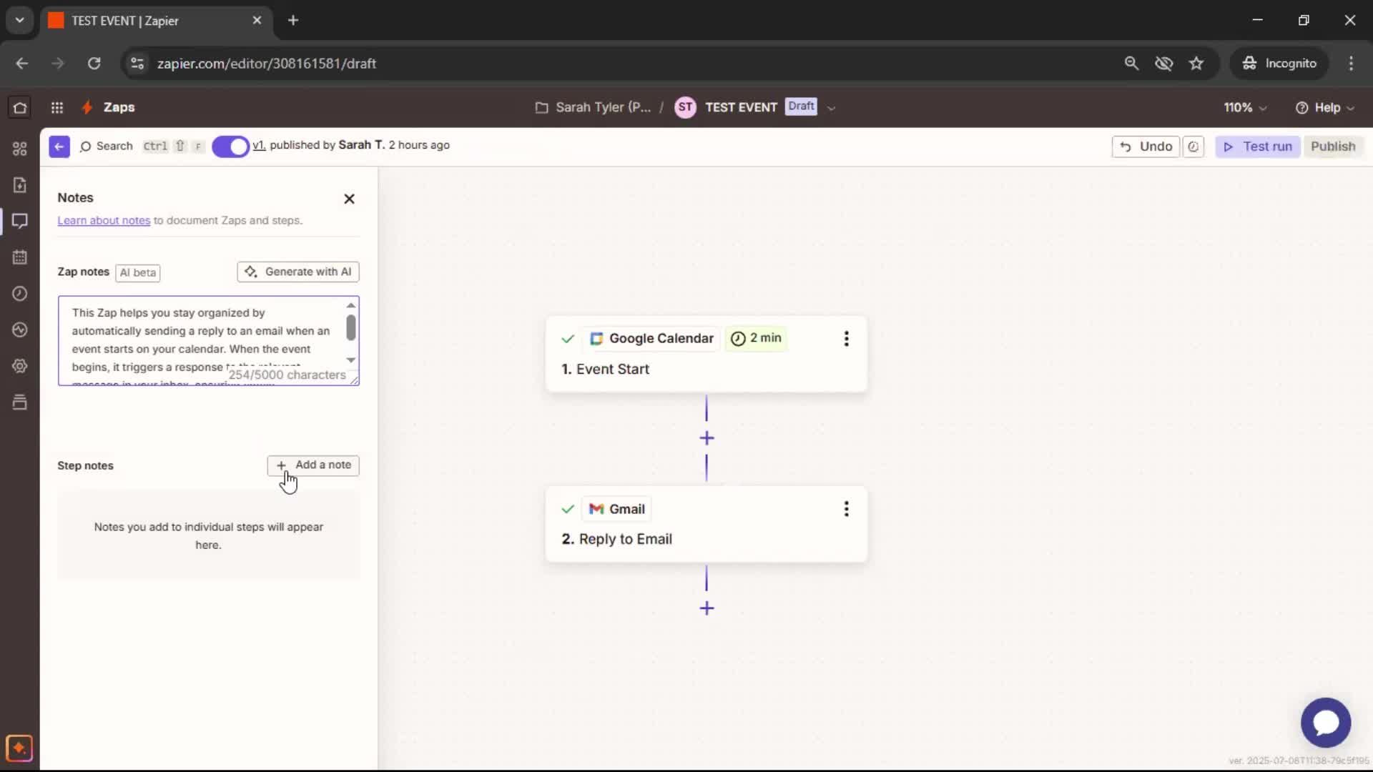1373x772 pixels.
Task: Open the sidebar app components icon
Action: point(20,149)
